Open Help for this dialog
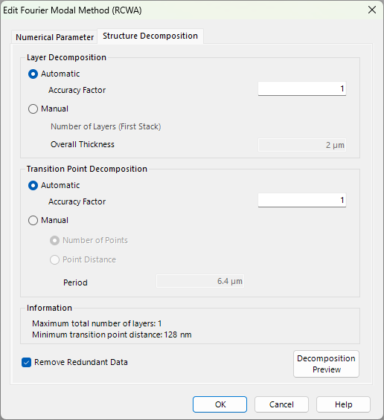384x420 pixels. [343, 404]
